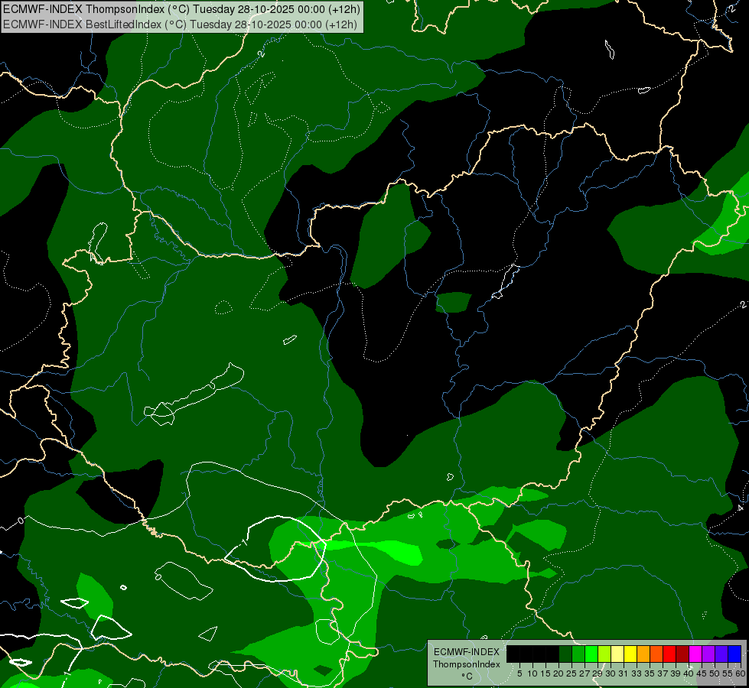Click the '°C' unit label in legend
This screenshot has width=749, height=688.
coord(467,676)
